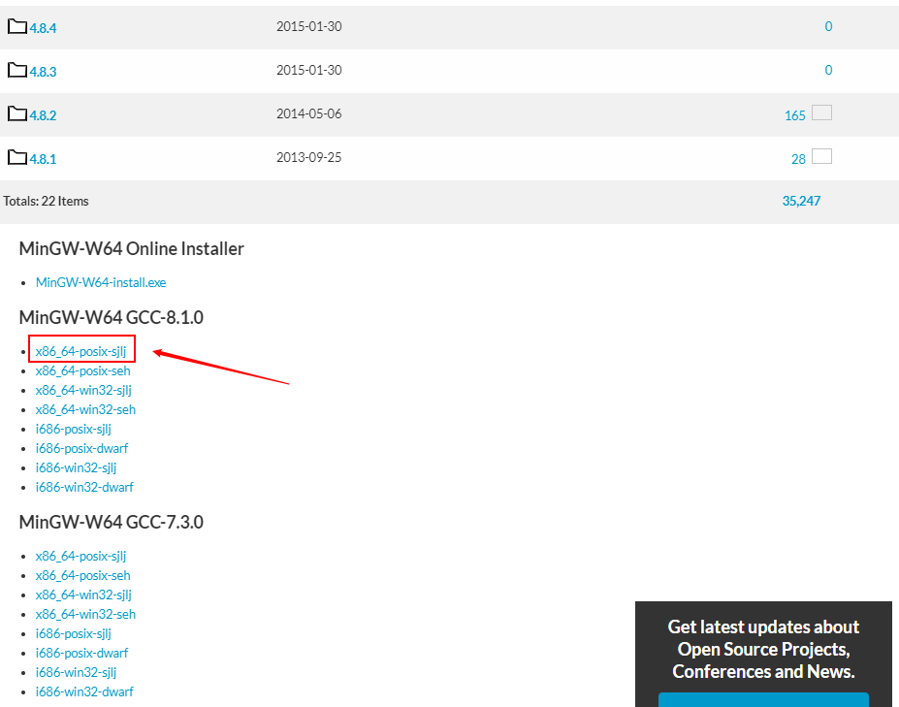Viewport: 899px width, 707px height.
Task: Open i686-posix-sjlj under GCC-7.3.0
Action: [74, 633]
